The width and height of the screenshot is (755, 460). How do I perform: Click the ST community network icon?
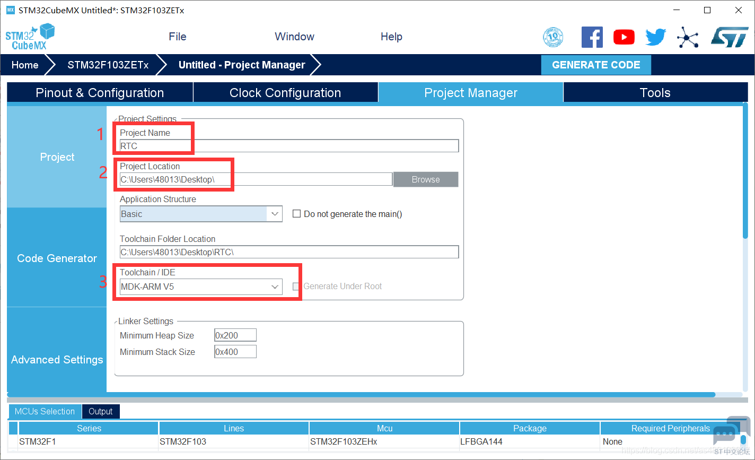click(688, 37)
